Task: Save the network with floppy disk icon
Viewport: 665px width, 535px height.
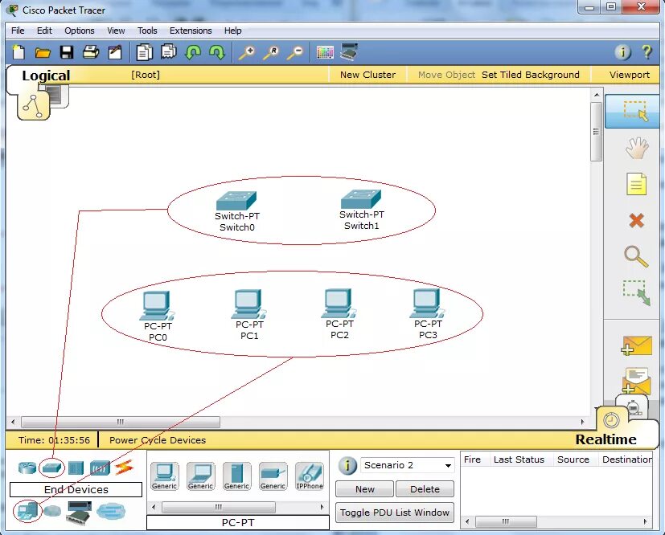Action: [x=67, y=52]
